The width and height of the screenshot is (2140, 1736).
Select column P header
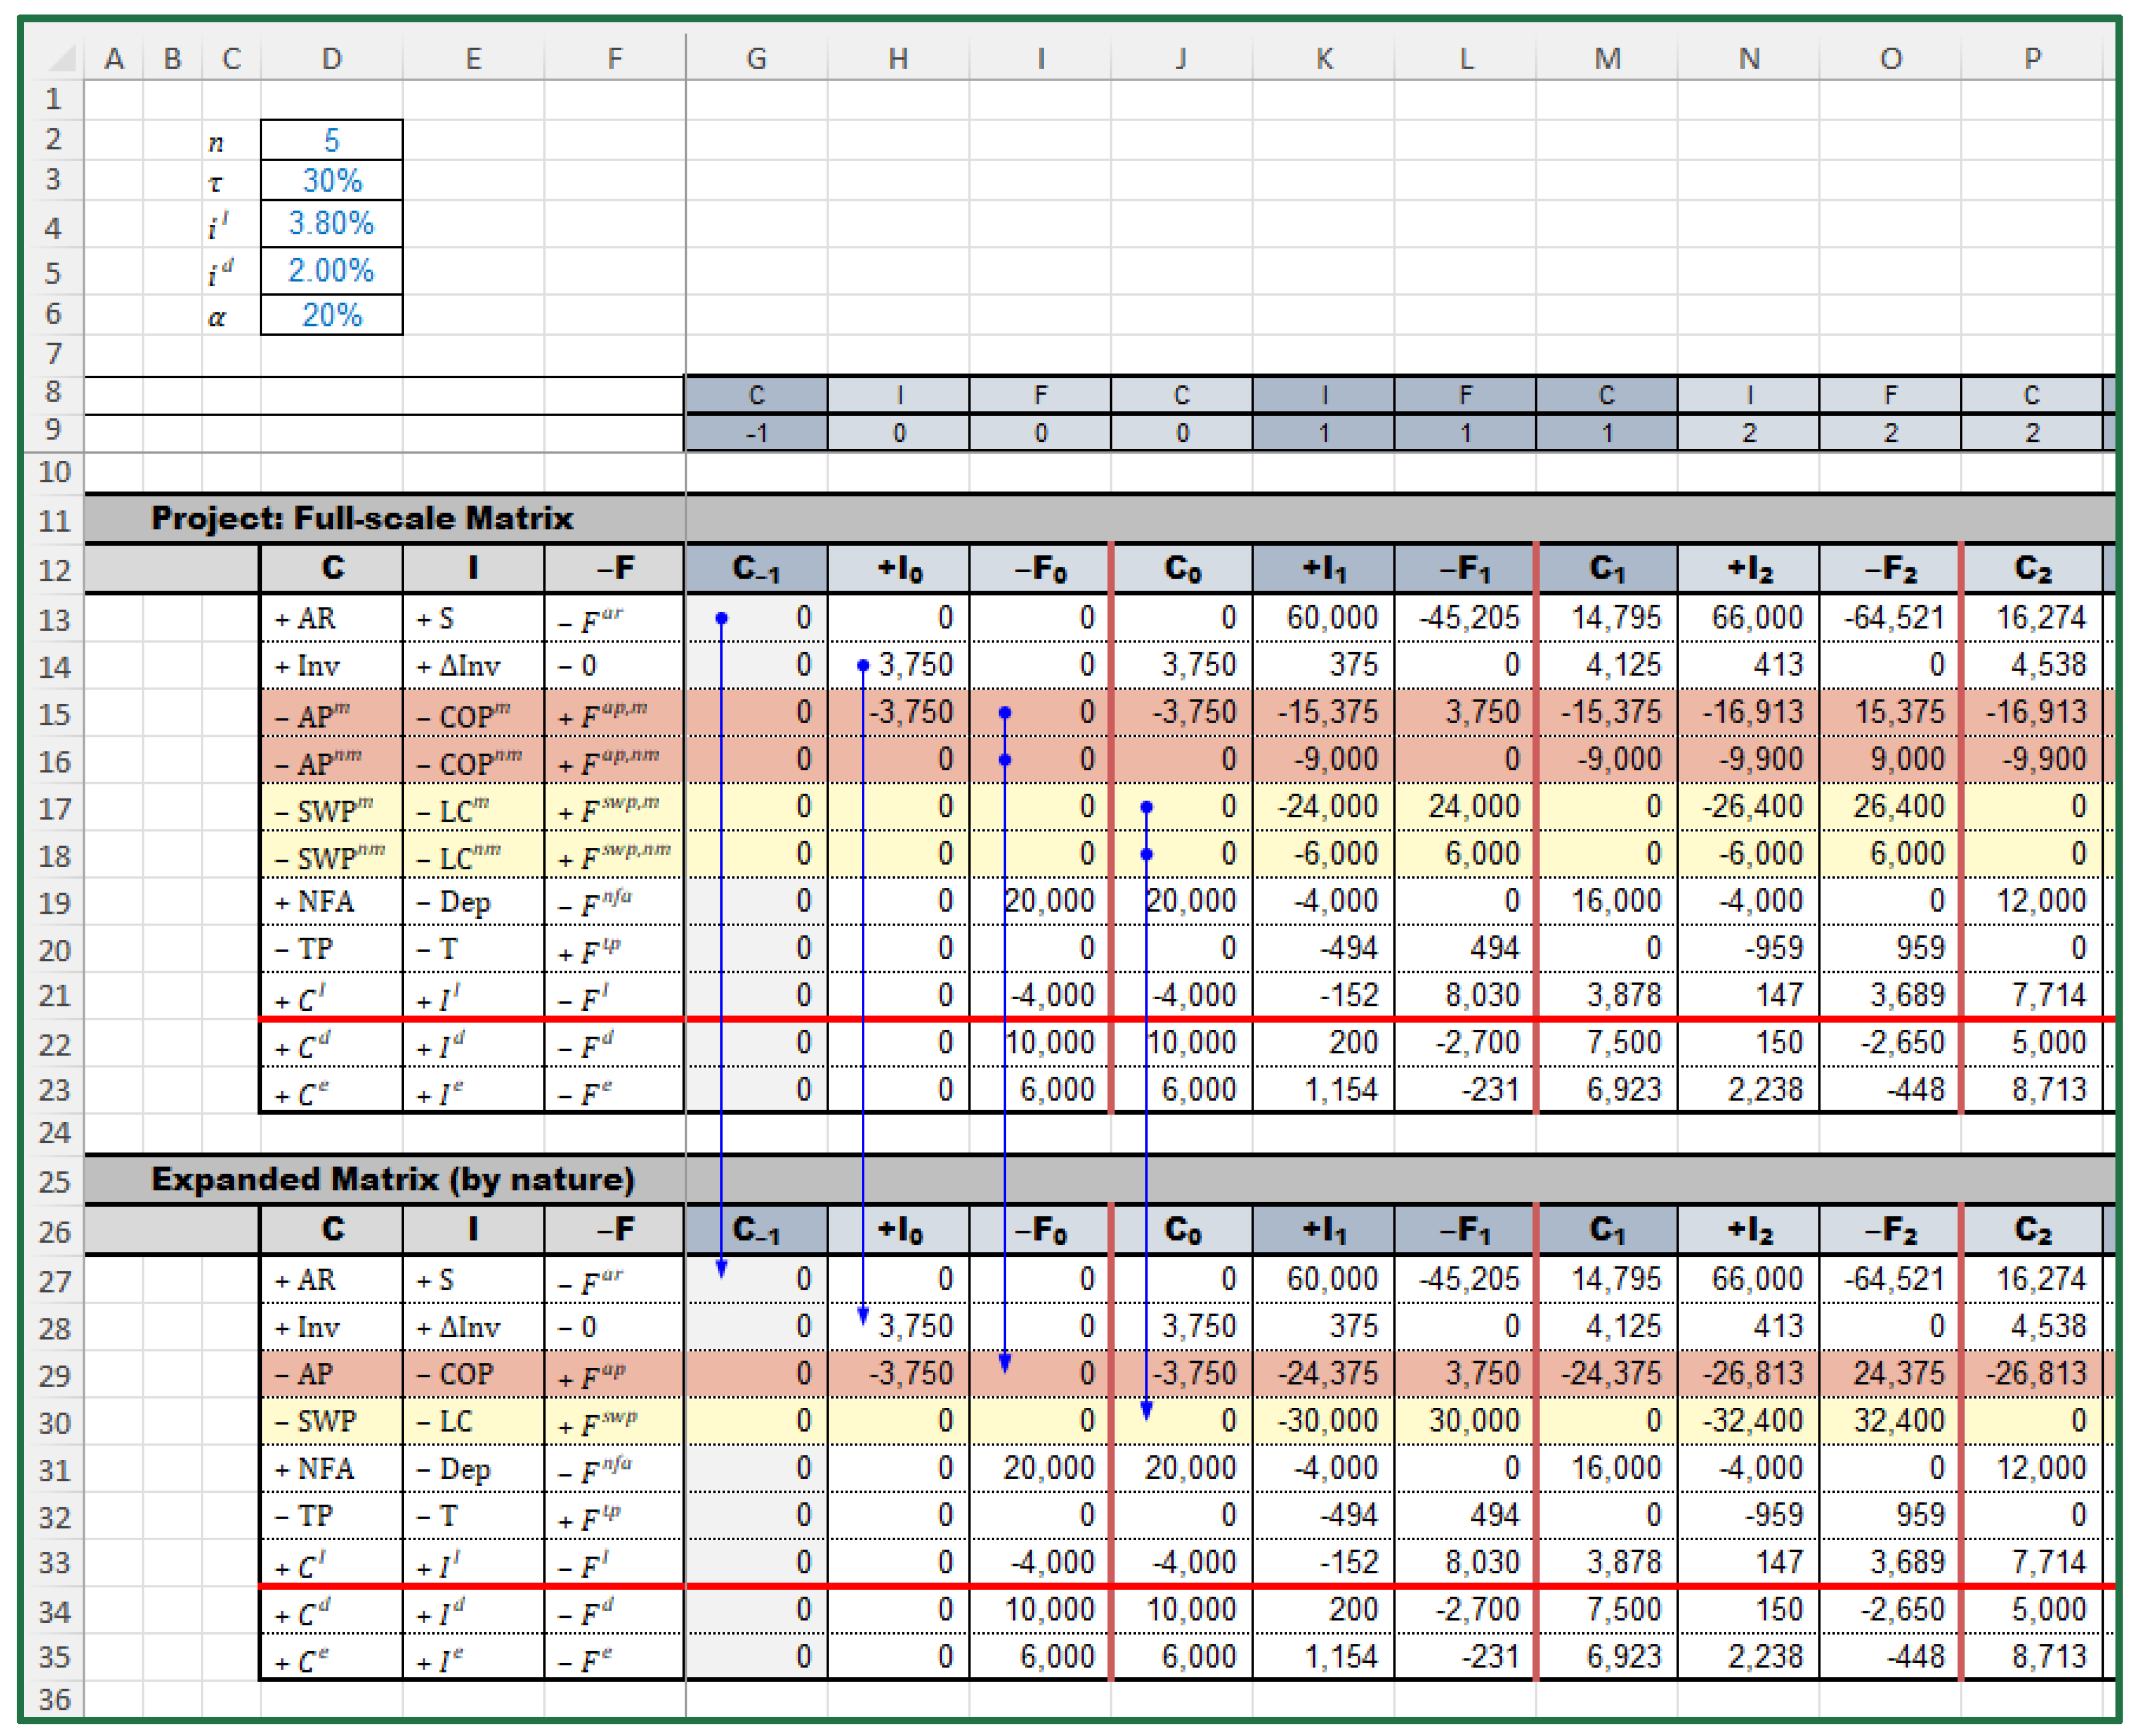point(2032,59)
